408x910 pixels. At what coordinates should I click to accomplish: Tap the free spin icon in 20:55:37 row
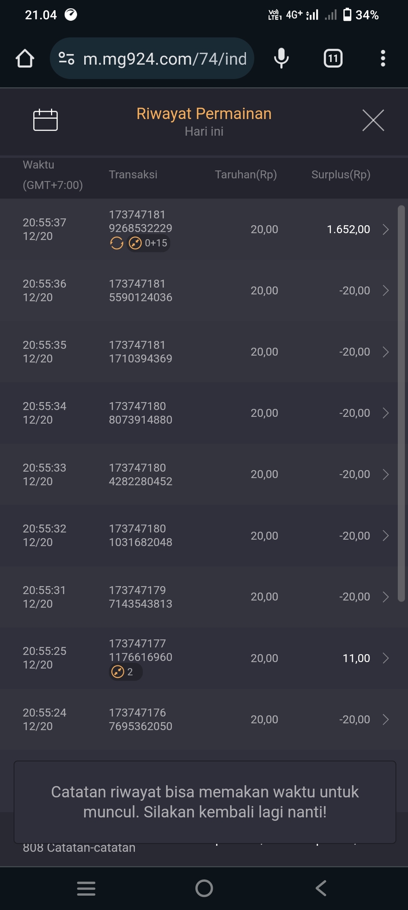117,243
